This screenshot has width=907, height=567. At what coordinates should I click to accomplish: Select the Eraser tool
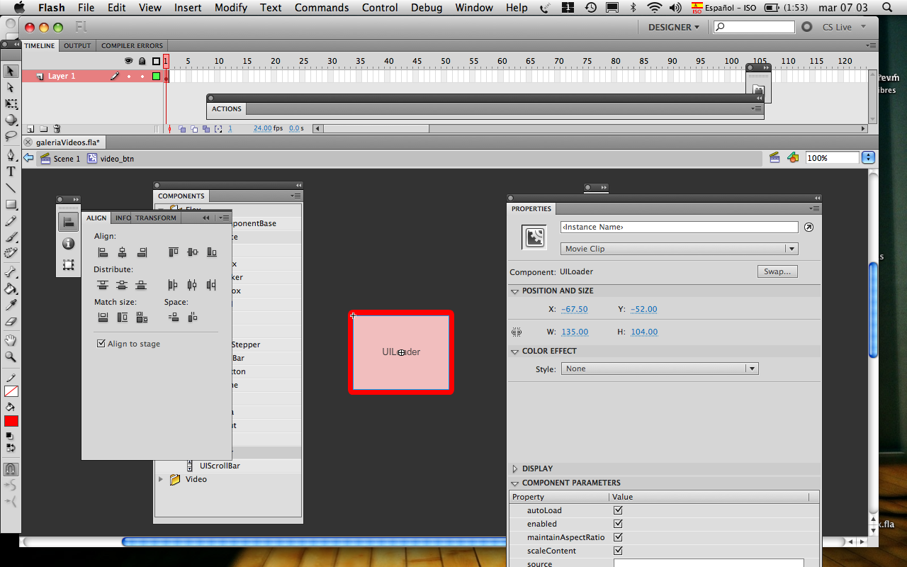[11, 321]
